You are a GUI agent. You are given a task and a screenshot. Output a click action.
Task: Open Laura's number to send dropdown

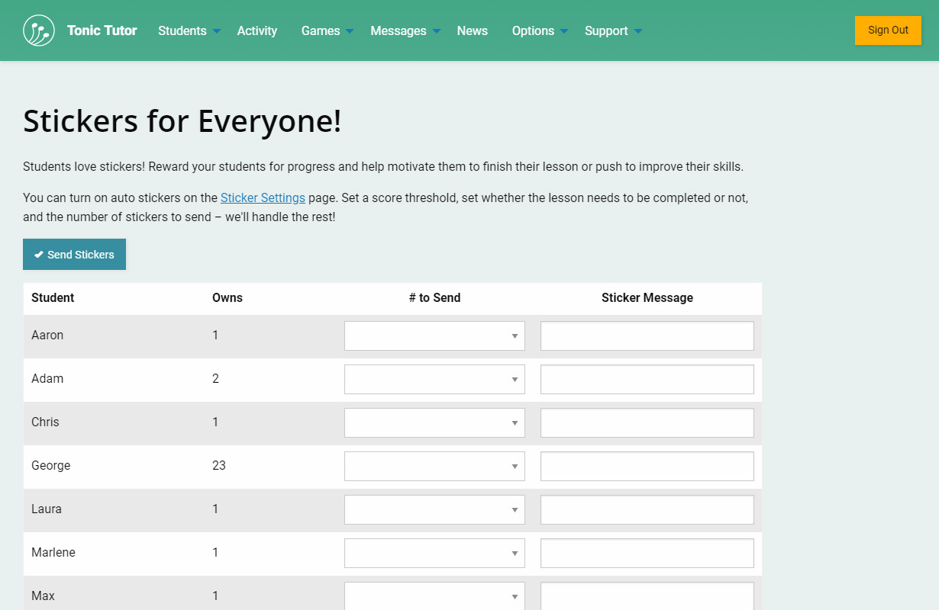434,509
